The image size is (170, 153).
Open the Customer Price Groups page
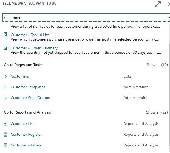(x=30, y=98)
